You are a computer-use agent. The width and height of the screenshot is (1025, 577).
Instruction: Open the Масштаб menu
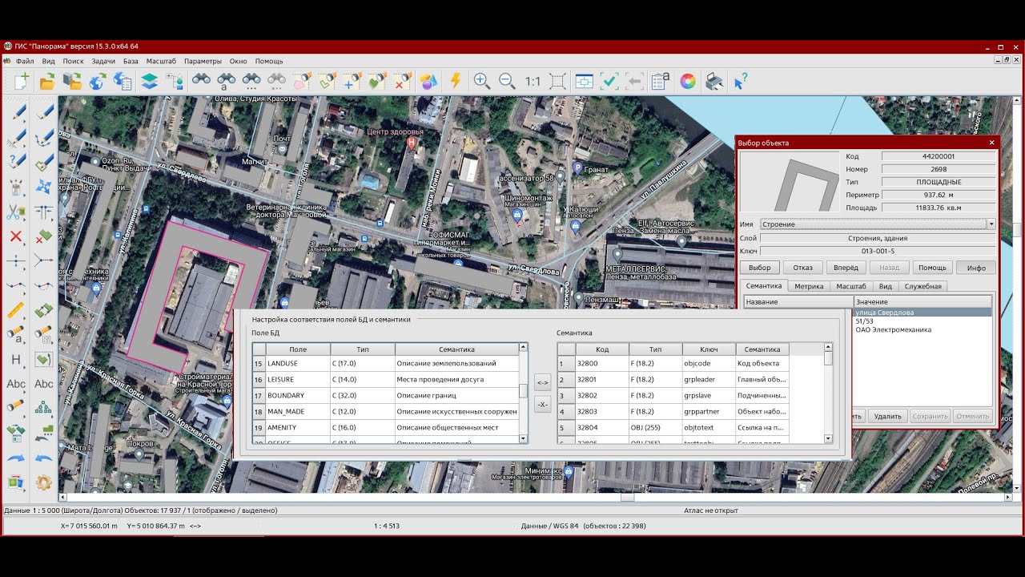[x=161, y=61]
